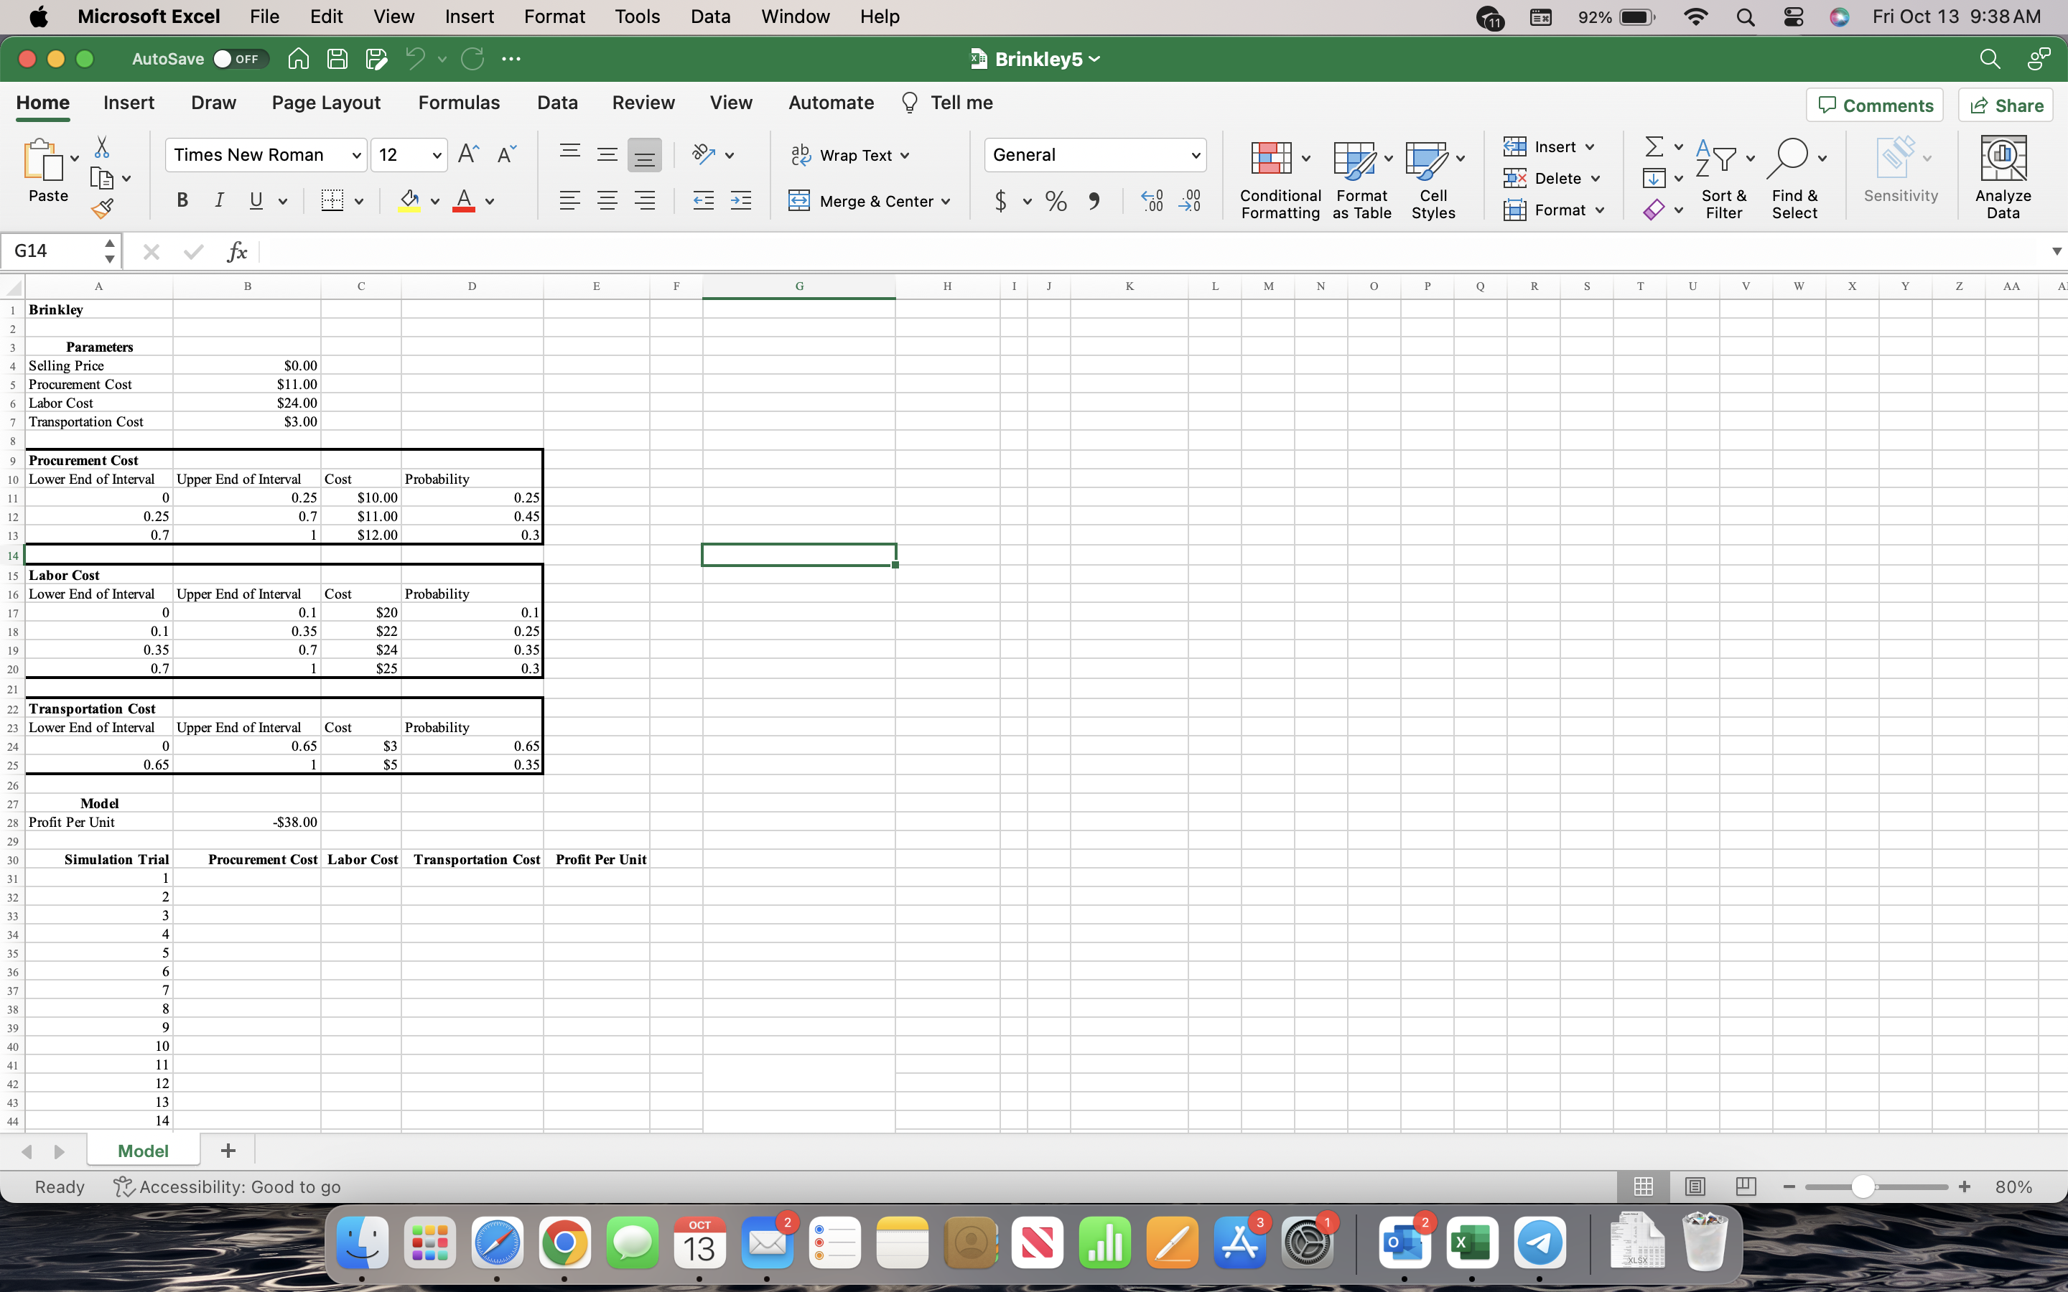Click the Increase Indent icon
Image resolution: width=2068 pixels, height=1292 pixels.
click(x=741, y=201)
